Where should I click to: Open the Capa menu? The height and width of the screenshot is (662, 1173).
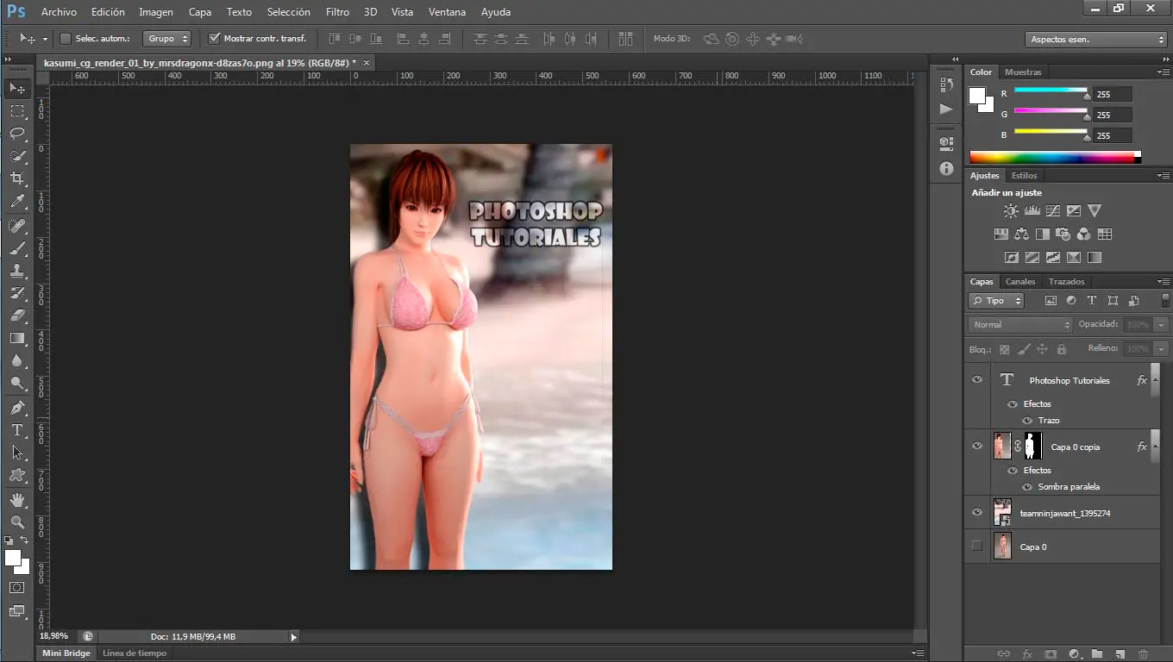coord(200,12)
